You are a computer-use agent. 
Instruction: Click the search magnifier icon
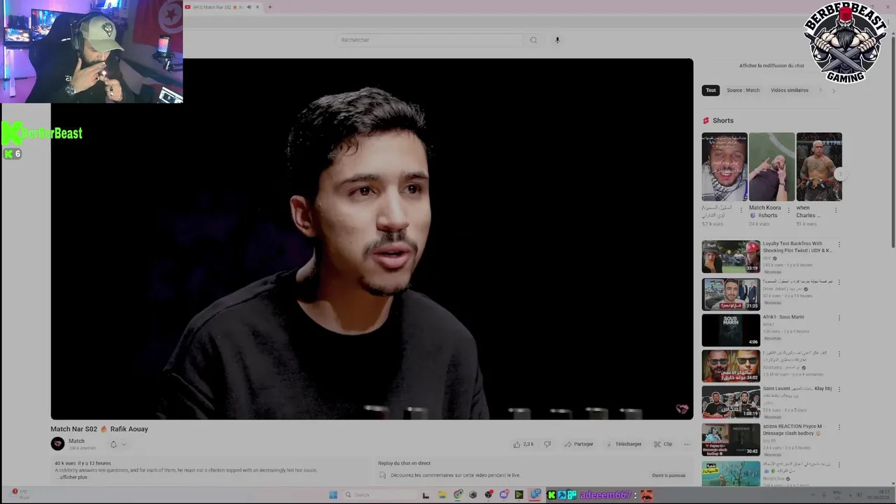tap(533, 40)
